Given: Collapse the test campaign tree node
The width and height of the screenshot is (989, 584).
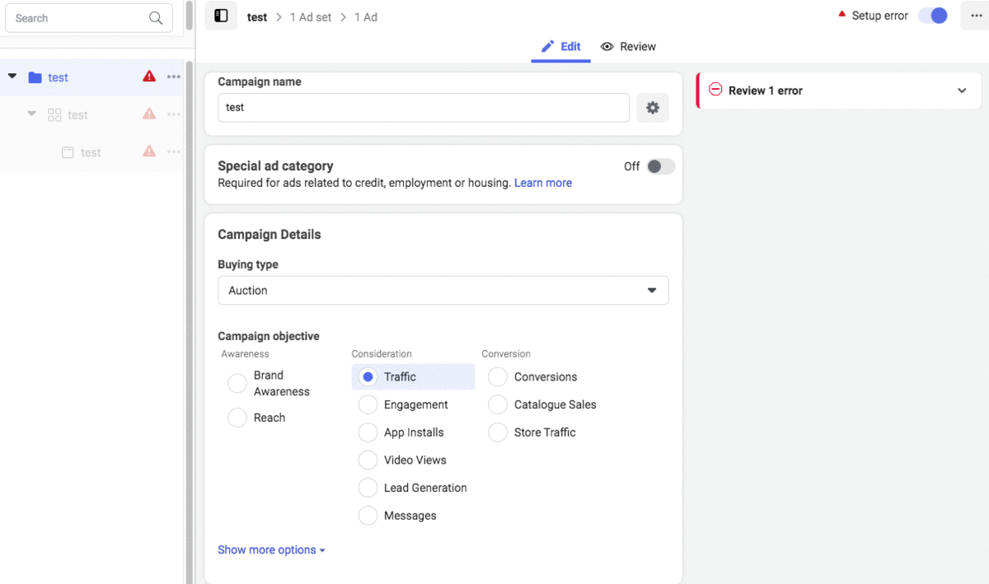Looking at the screenshot, I should [12, 77].
